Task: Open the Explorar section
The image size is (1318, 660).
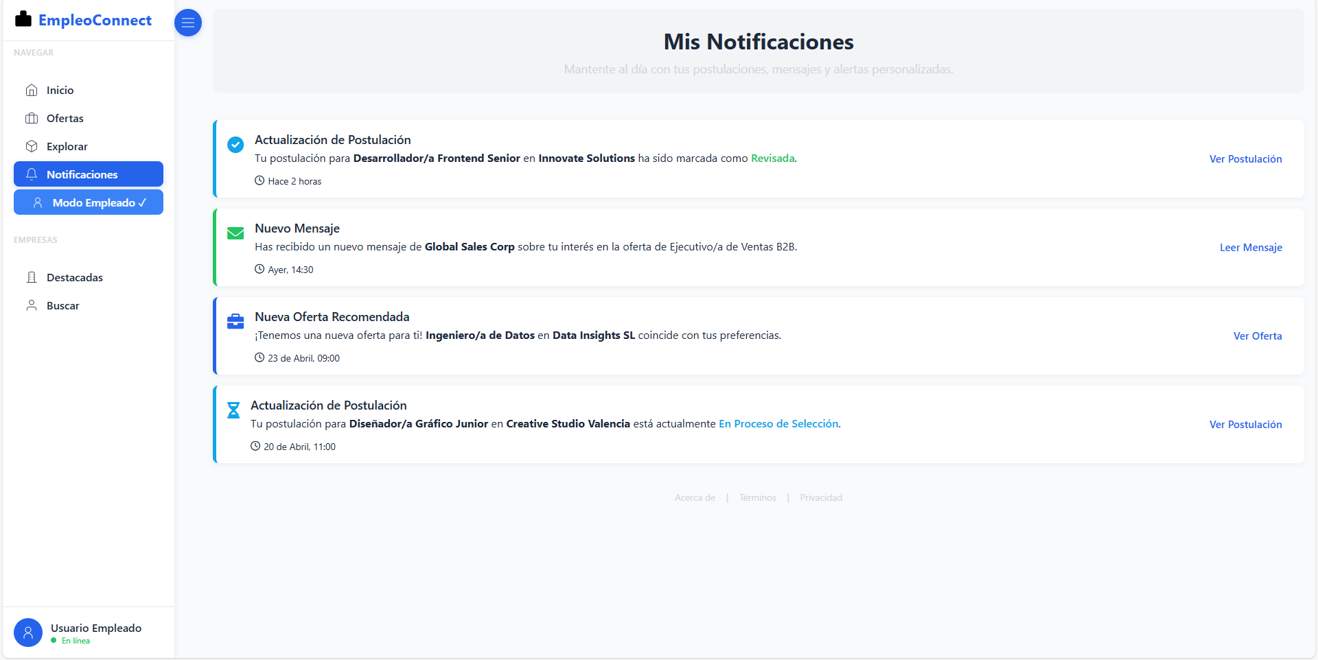Action: point(67,146)
